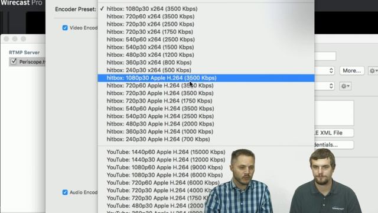Click red close button of output window

(x=6, y=39)
